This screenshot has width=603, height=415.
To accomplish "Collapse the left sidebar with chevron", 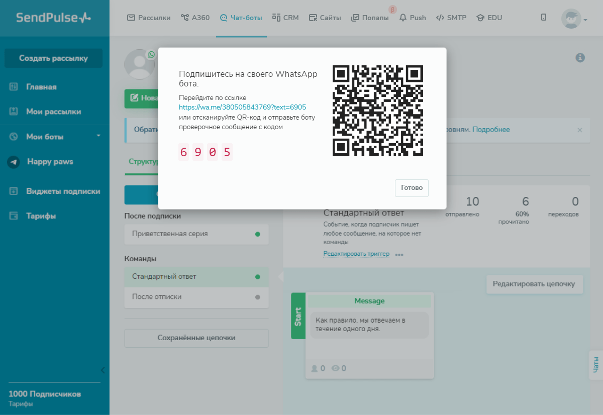I will click(103, 370).
